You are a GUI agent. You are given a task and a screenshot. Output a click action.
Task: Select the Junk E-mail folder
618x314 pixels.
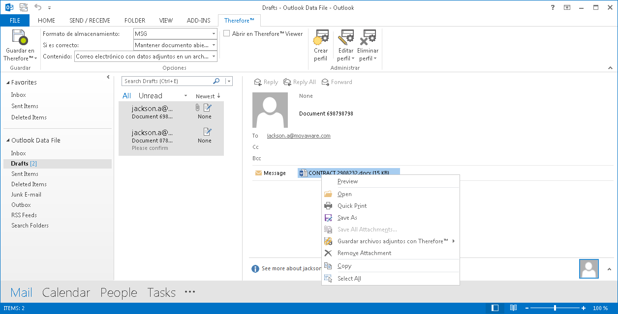26,195
